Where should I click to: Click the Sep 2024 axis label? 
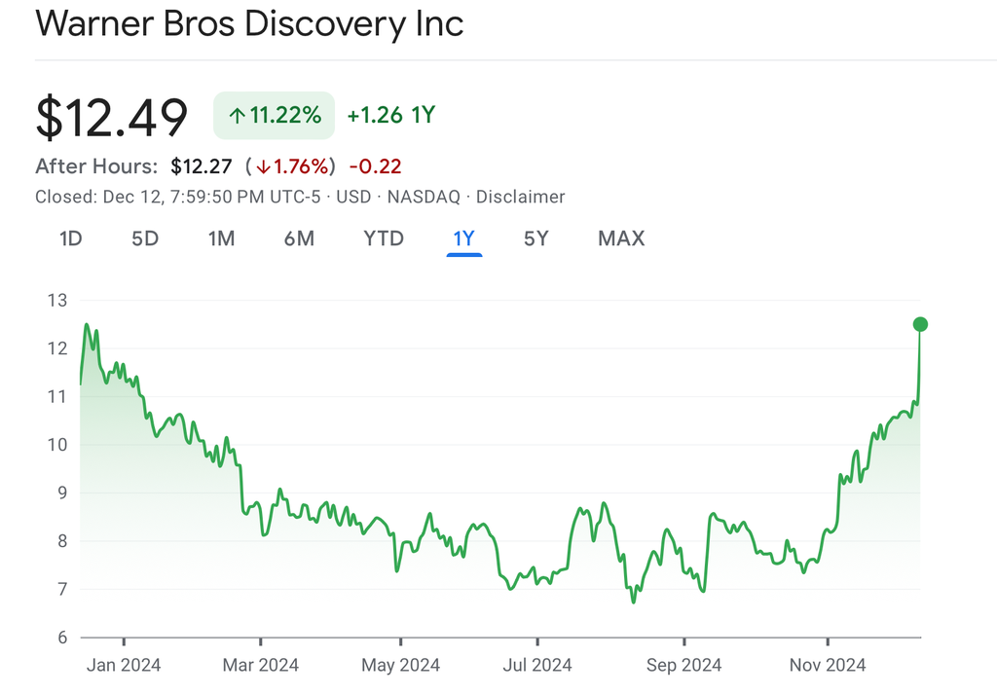pyautogui.click(x=684, y=666)
